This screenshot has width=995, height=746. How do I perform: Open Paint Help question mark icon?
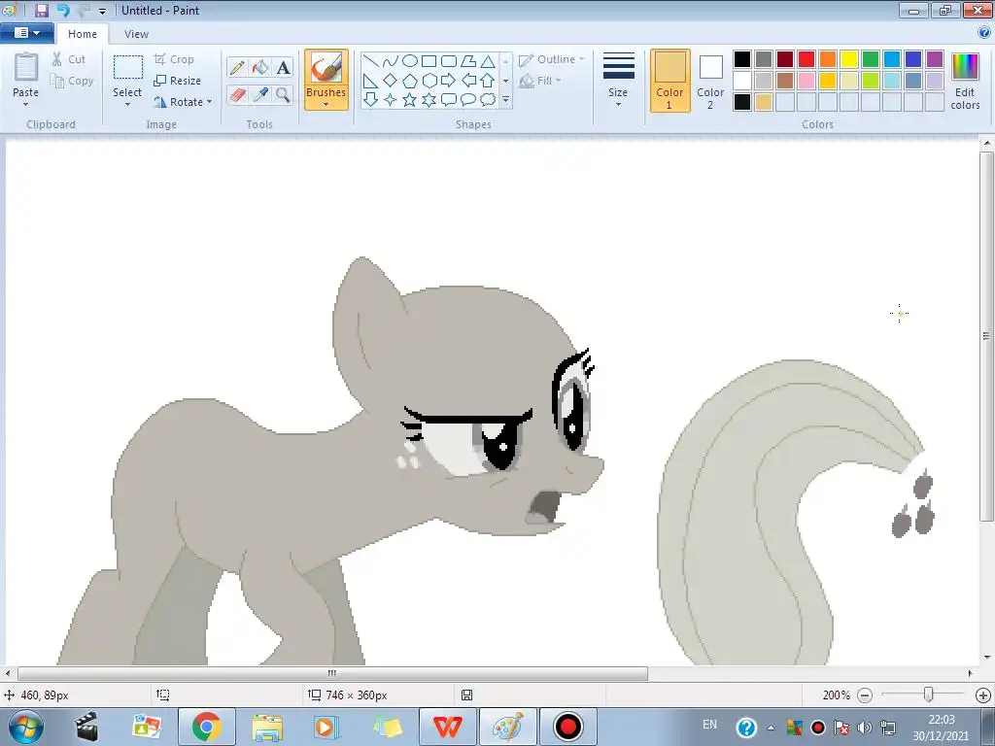(x=984, y=32)
